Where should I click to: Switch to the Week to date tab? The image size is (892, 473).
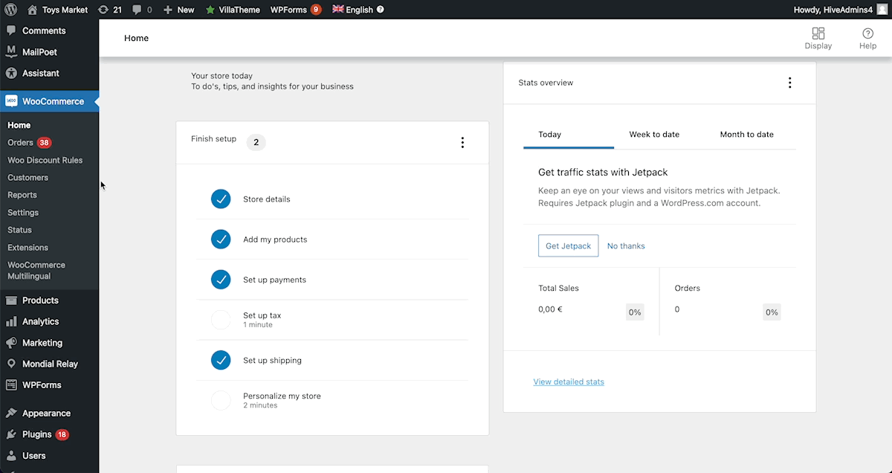click(x=654, y=135)
